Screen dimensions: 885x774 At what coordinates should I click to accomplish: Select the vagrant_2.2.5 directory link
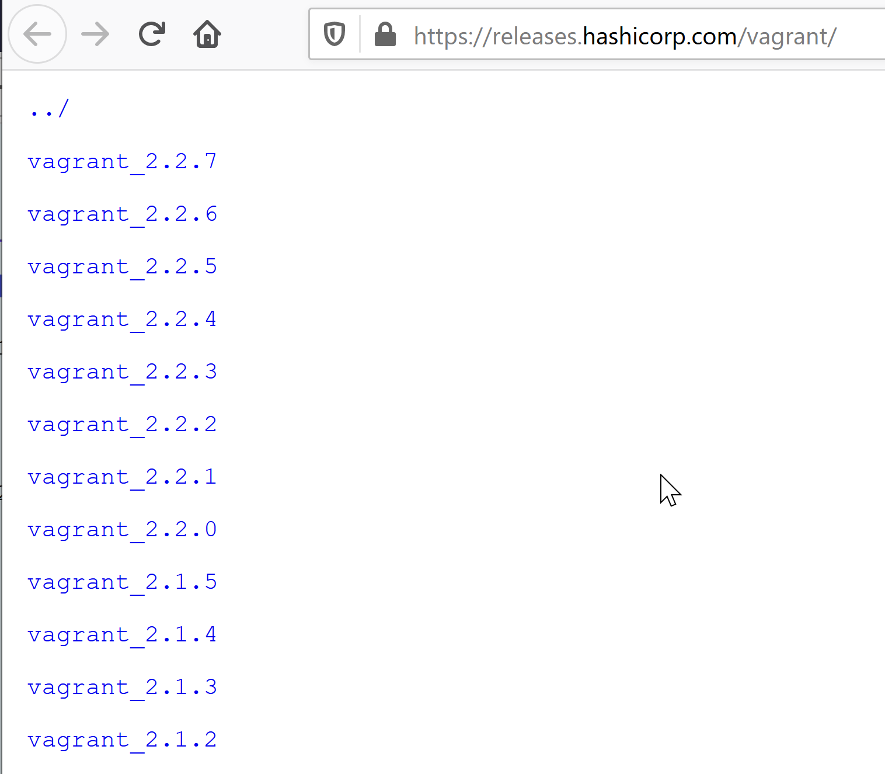tap(122, 266)
